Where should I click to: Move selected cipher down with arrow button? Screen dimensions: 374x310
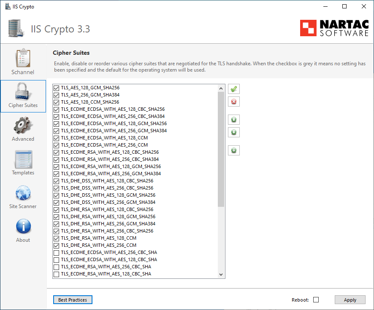coord(234,132)
